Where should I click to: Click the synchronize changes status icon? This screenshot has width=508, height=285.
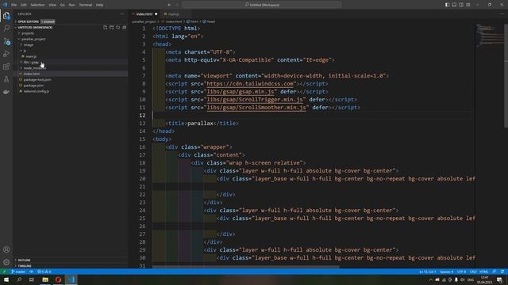pyautogui.click(x=32, y=272)
